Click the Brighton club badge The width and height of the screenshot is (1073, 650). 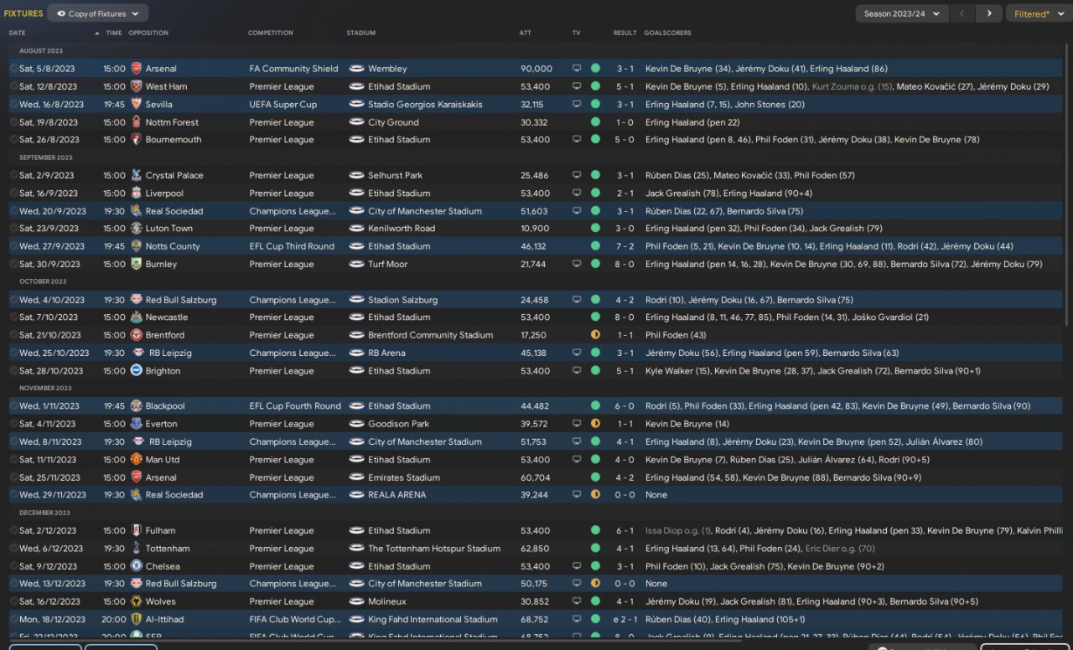click(x=136, y=370)
